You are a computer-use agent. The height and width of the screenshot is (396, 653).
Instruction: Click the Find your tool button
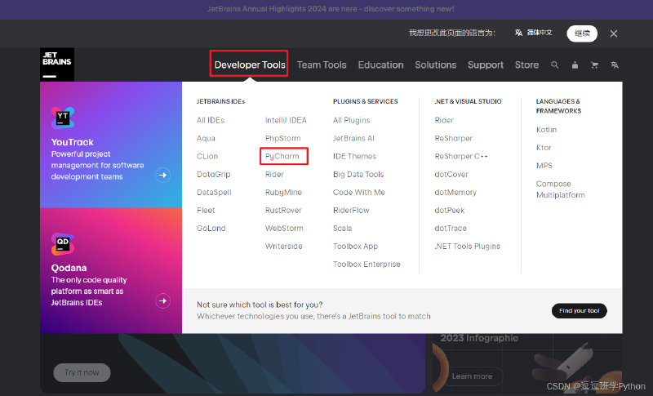pyautogui.click(x=580, y=310)
